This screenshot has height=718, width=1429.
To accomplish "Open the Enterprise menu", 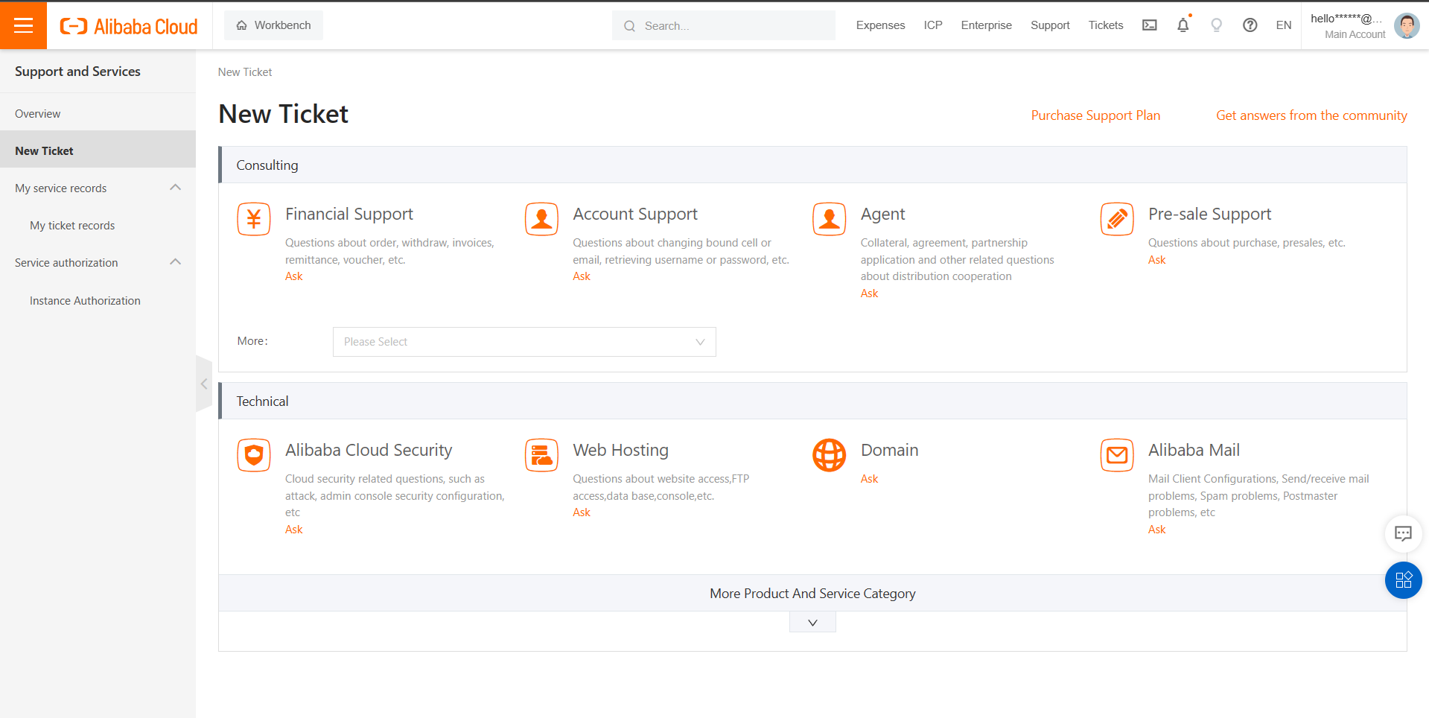I will [x=986, y=25].
